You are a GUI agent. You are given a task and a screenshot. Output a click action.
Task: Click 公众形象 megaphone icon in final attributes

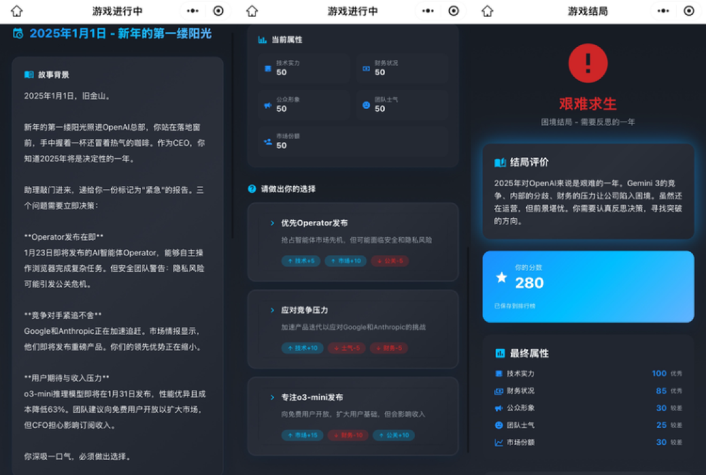pyautogui.click(x=498, y=408)
